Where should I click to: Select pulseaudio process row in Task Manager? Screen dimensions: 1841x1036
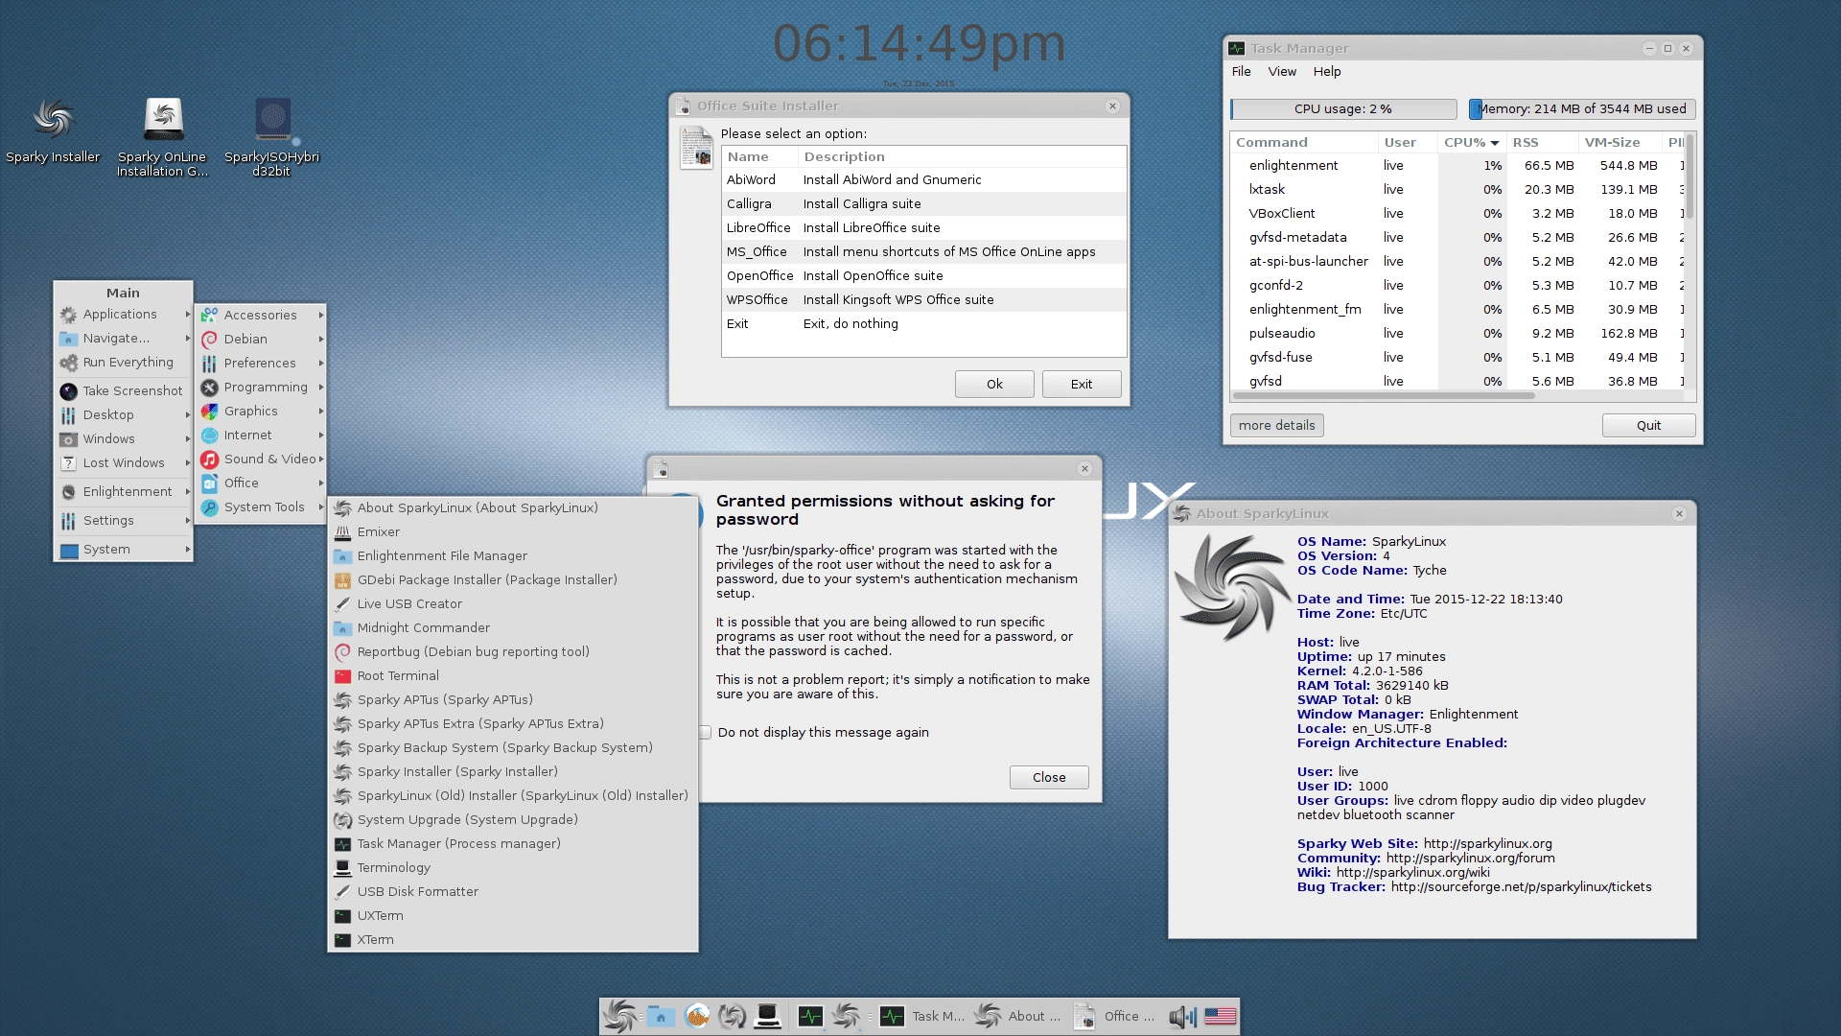(x=1457, y=333)
